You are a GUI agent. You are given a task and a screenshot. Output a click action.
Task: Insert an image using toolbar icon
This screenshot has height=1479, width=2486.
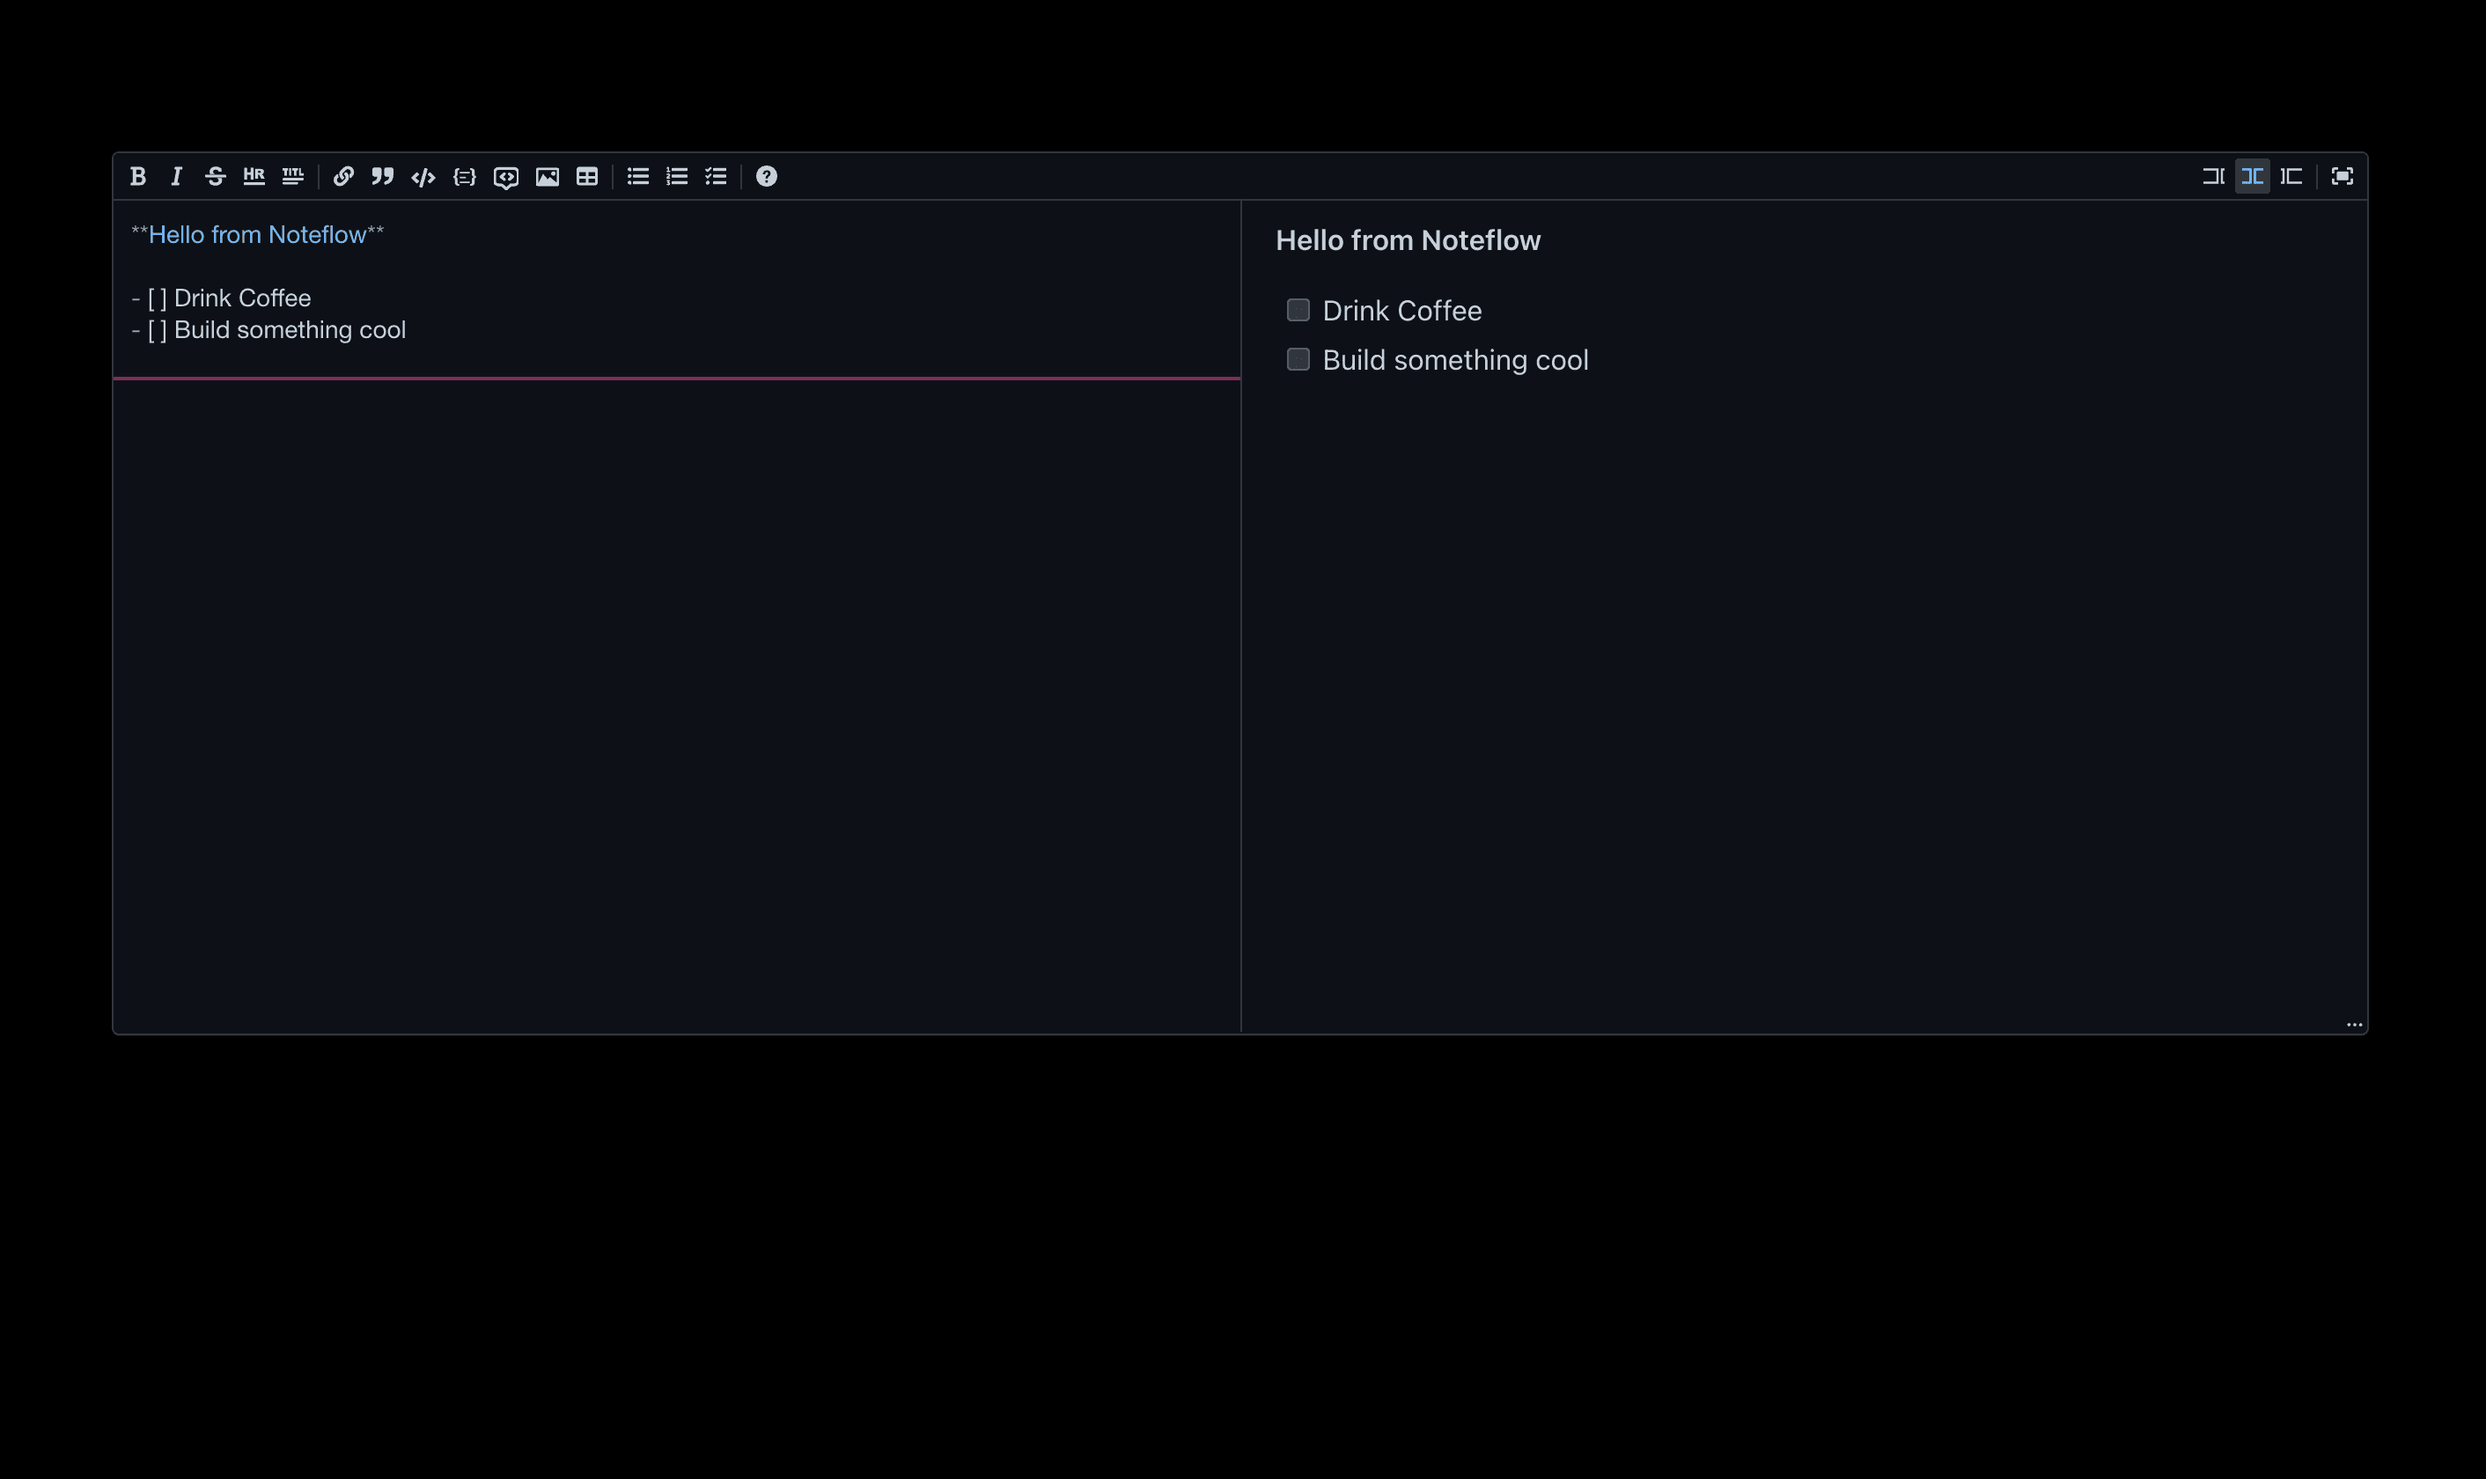(x=548, y=176)
